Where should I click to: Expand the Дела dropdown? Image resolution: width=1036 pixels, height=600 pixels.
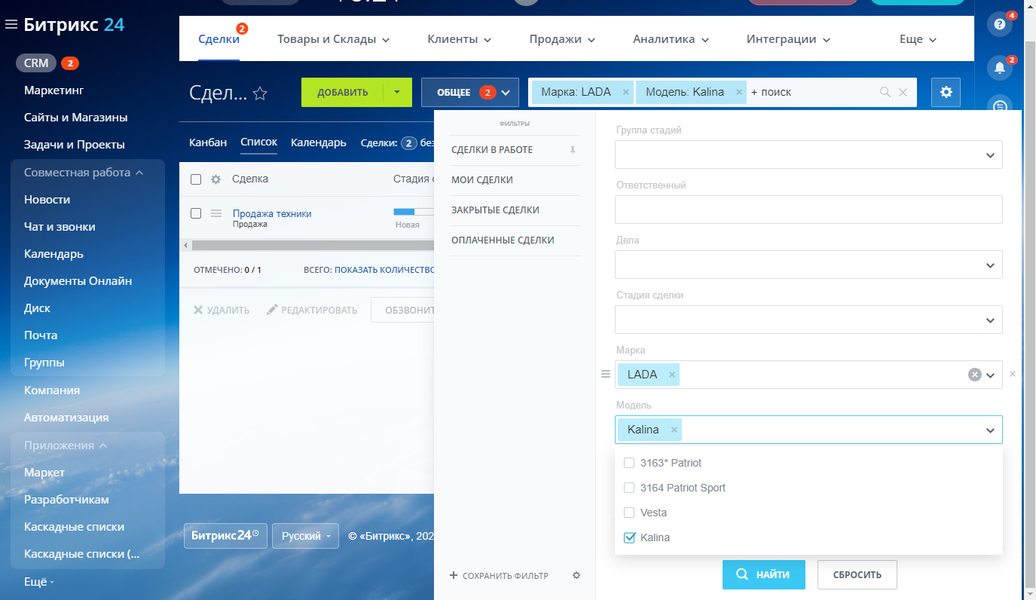(990, 265)
